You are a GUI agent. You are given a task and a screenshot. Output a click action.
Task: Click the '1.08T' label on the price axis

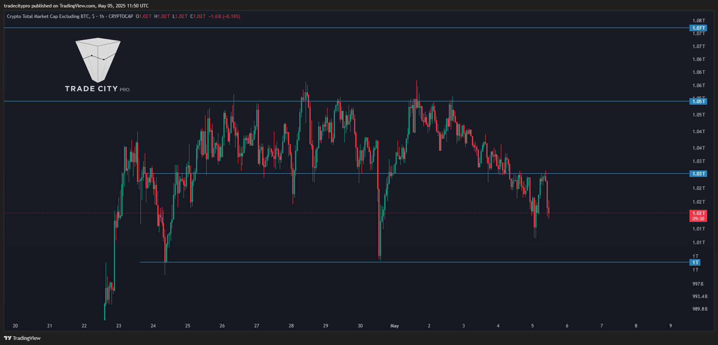click(698, 21)
